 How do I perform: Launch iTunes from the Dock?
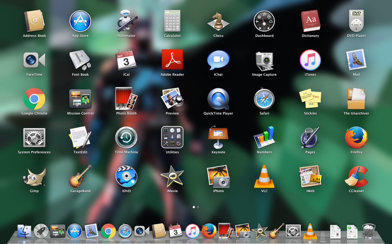192,231
